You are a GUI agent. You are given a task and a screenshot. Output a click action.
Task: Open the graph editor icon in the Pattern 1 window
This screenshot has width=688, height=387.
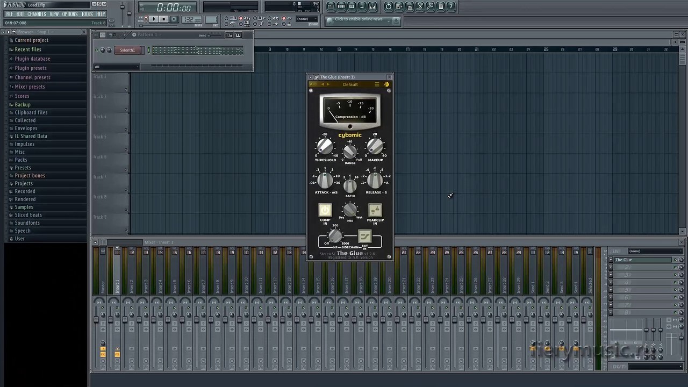click(x=229, y=35)
